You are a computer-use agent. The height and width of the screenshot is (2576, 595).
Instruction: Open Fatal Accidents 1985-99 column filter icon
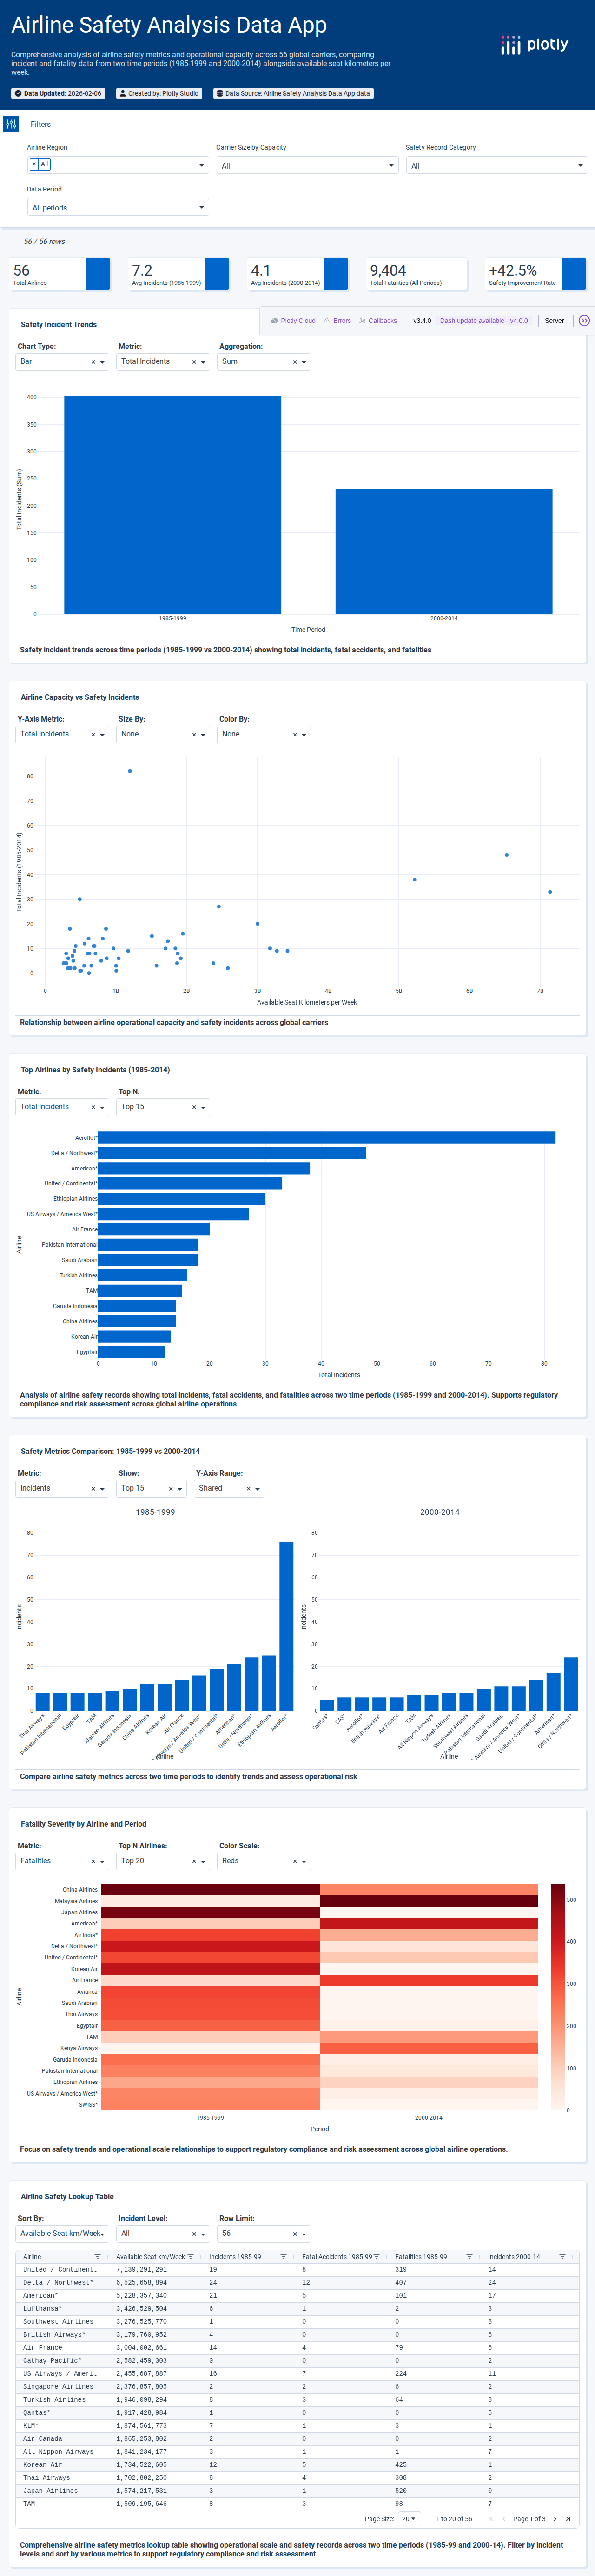point(376,2257)
